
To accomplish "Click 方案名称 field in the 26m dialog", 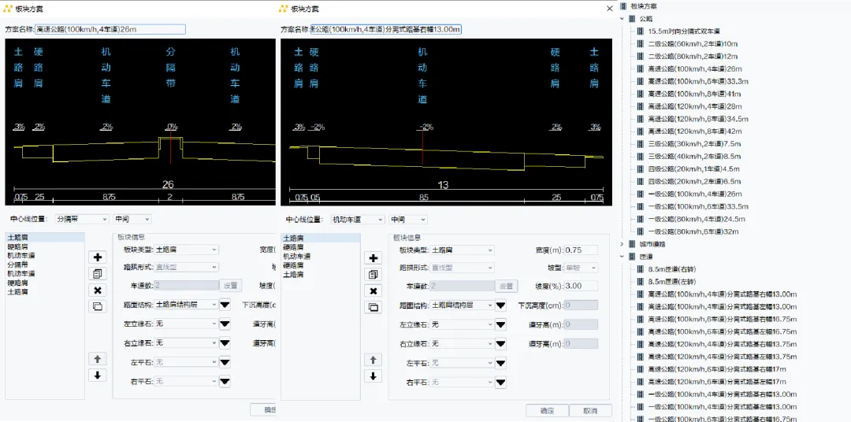I will [x=110, y=29].
